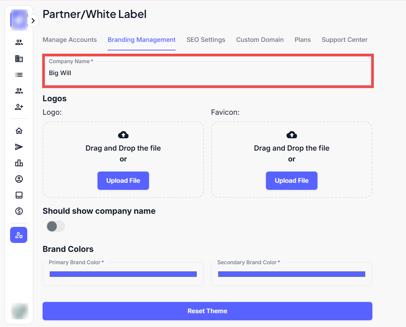Click the inbox tray icon in sidebar

tap(19, 195)
